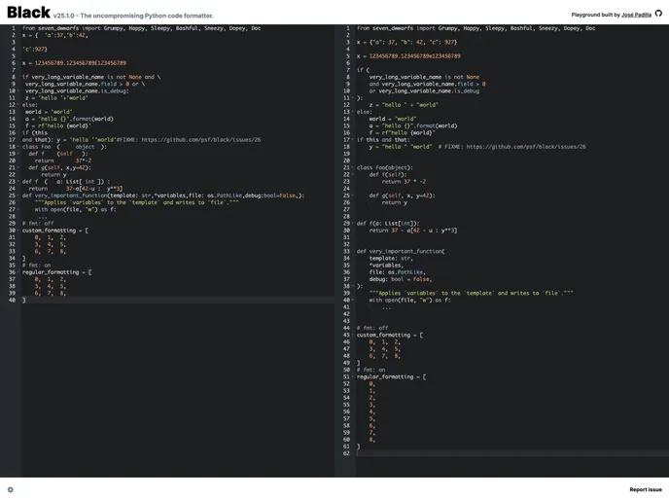This screenshot has height=498, width=669.
Task: Fold custom_formatting list at left line 30
Action: [x=18, y=231]
